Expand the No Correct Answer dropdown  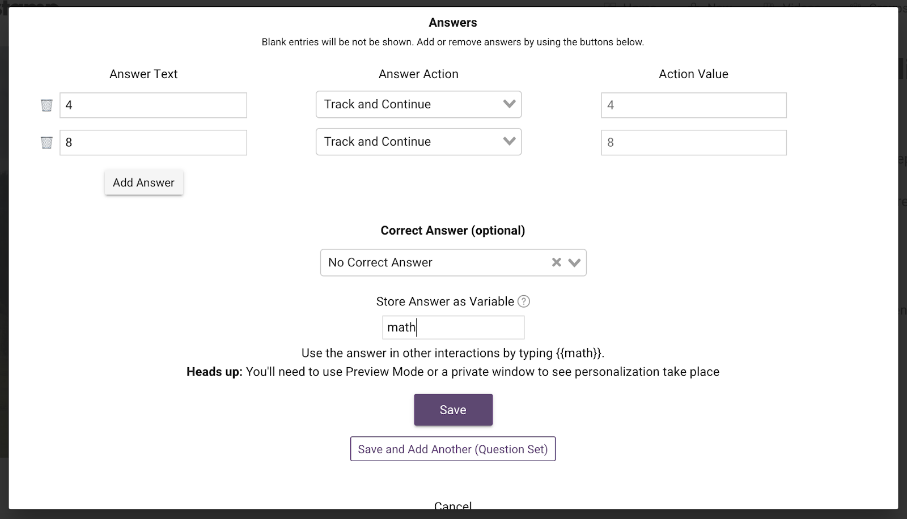pyautogui.click(x=431, y=262)
